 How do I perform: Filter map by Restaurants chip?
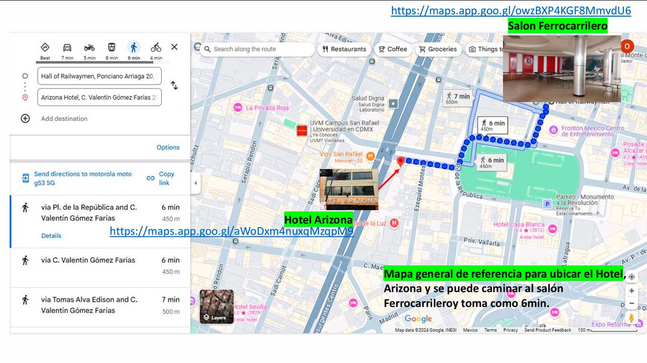pyautogui.click(x=344, y=49)
